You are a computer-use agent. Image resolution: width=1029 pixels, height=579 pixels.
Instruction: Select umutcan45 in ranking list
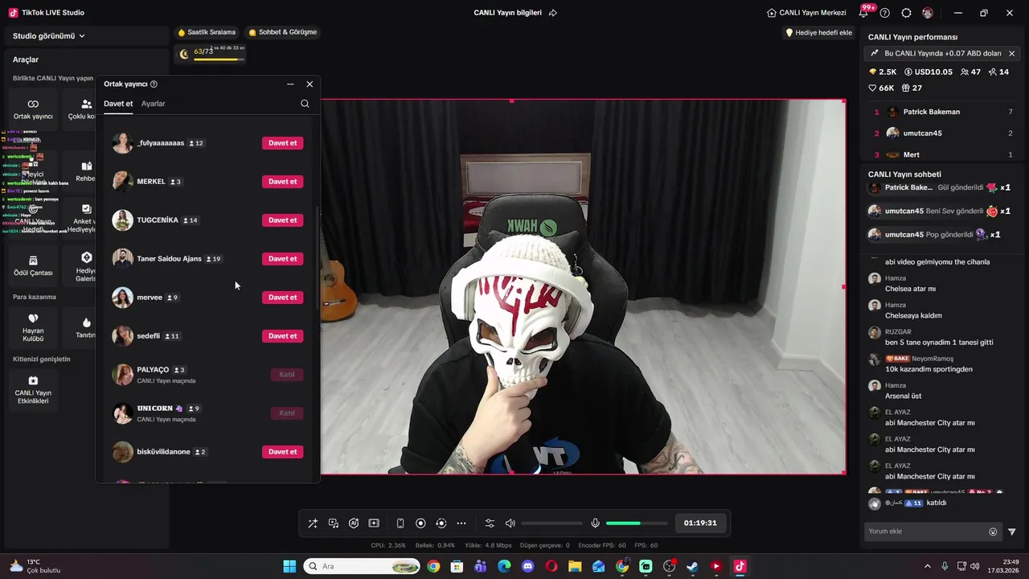click(x=944, y=133)
